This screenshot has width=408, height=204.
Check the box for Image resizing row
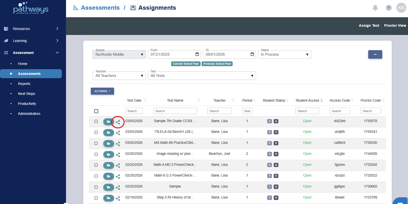click(x=96, y=154)
